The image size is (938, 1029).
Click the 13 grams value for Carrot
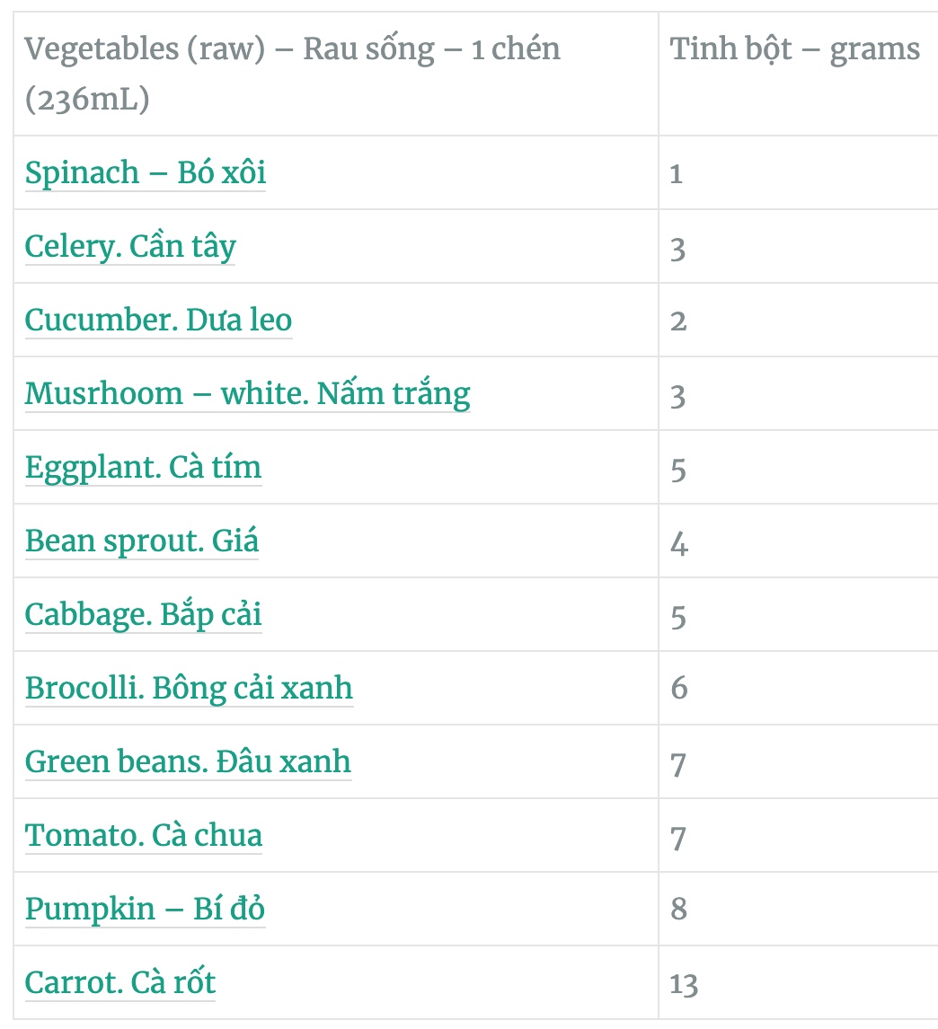[x=684, y=984]
